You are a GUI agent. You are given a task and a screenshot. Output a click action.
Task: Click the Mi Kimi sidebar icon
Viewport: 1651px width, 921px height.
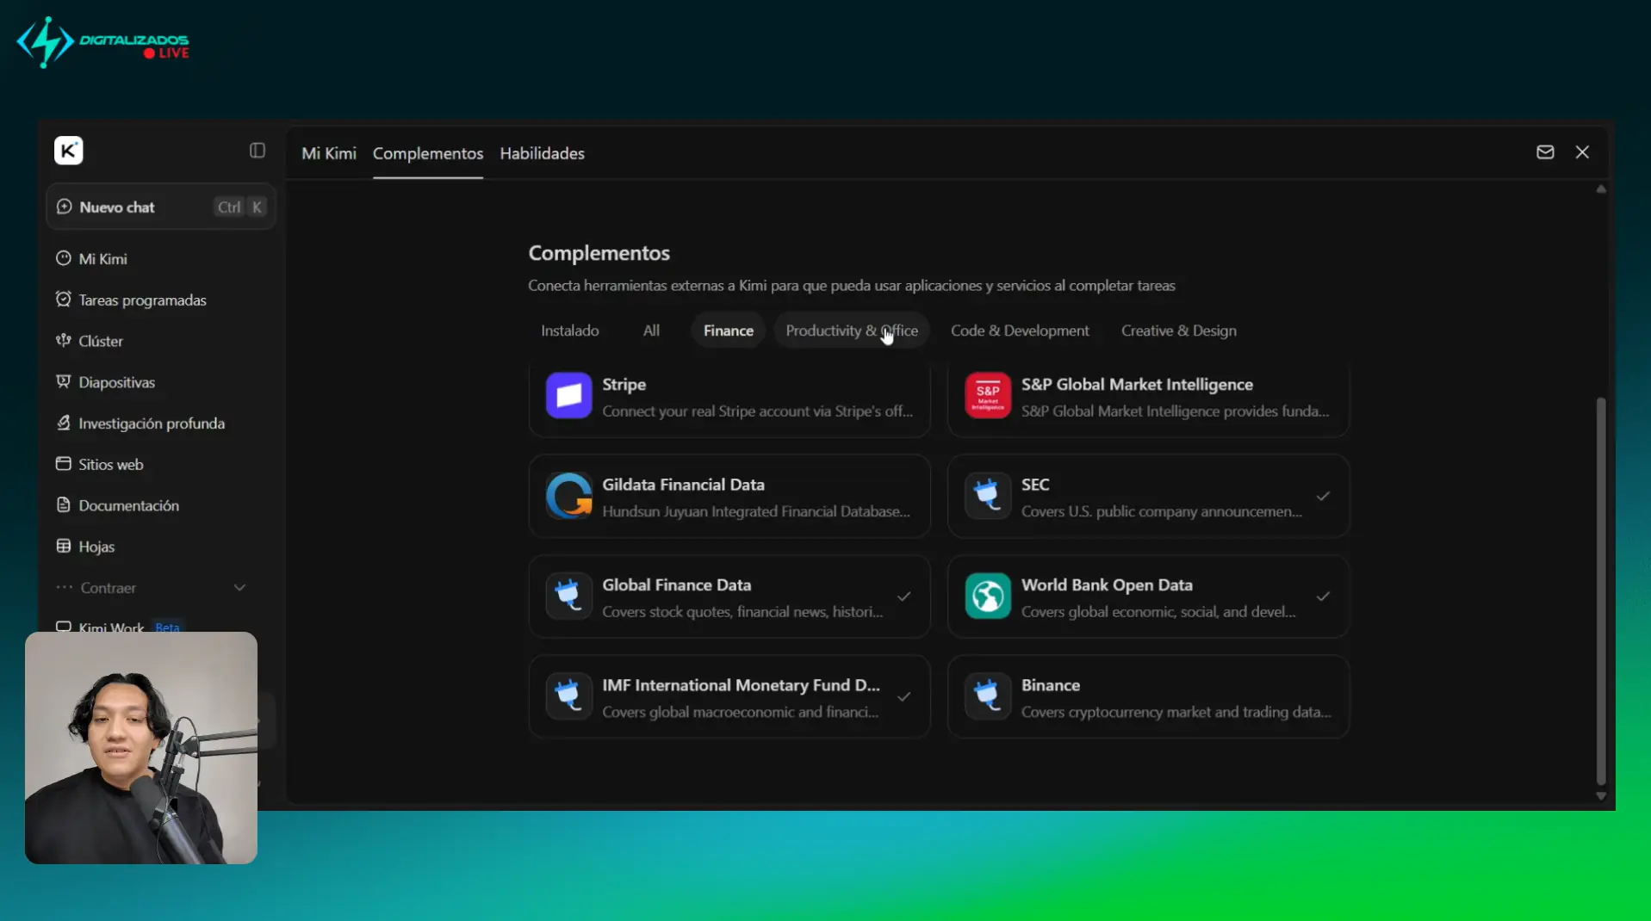63,258
